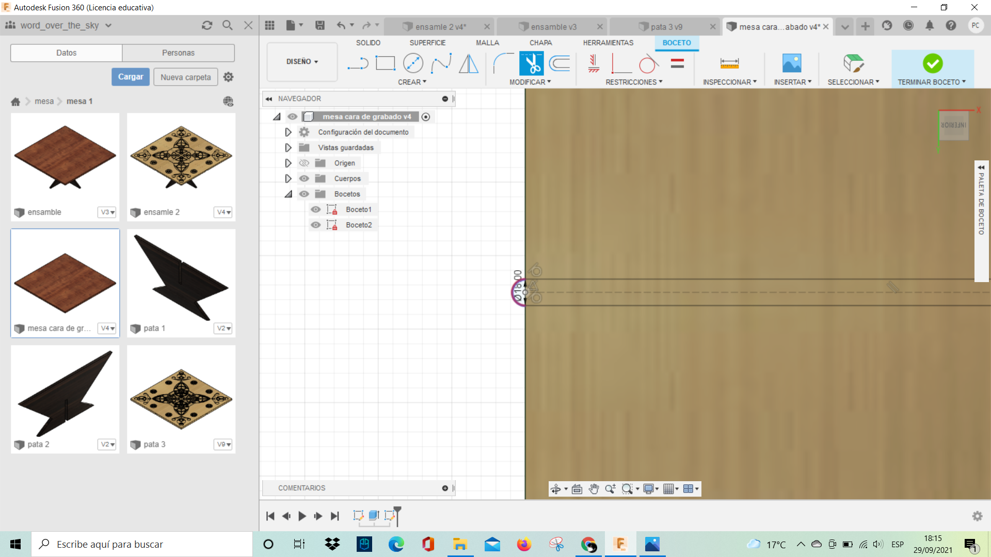This screenshot has height=557, width=991.
Task: Open the ensamble v3 document tab
Action: tap(553, 27)
